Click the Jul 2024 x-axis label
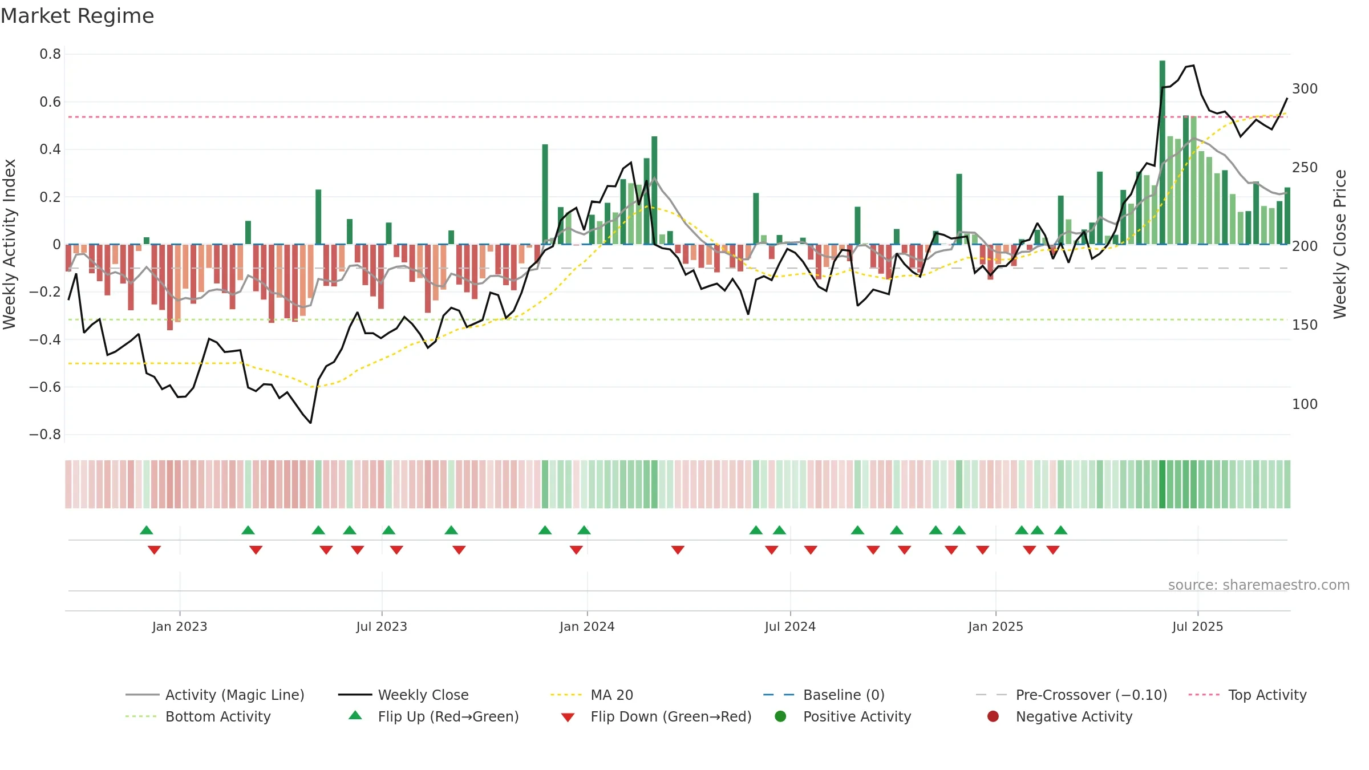Viewport: 1369px width, 770px height. point(790,626)
